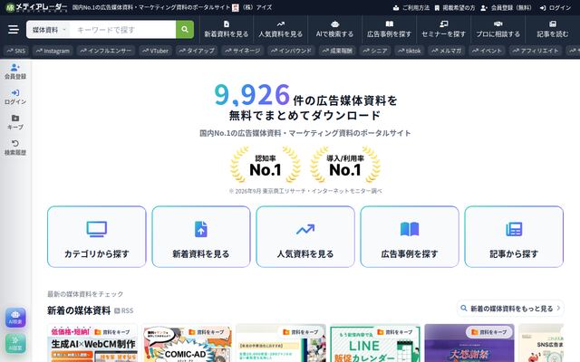Click the RSS feed link
The width and height of the screenshot is (580, 362).
[123, 310]
